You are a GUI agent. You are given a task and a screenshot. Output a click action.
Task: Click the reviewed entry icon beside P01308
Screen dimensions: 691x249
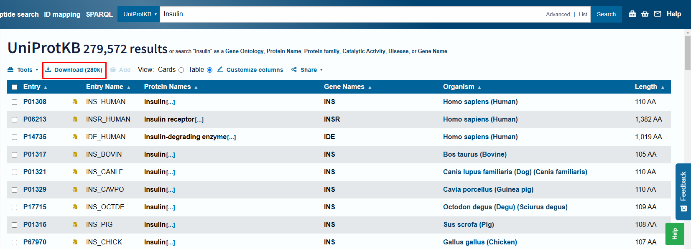pyautogui.click(x=75, y=102)
